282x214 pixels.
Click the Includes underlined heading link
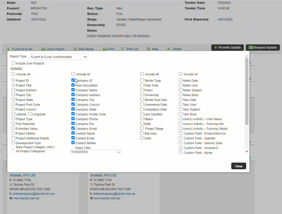point(17,68)
